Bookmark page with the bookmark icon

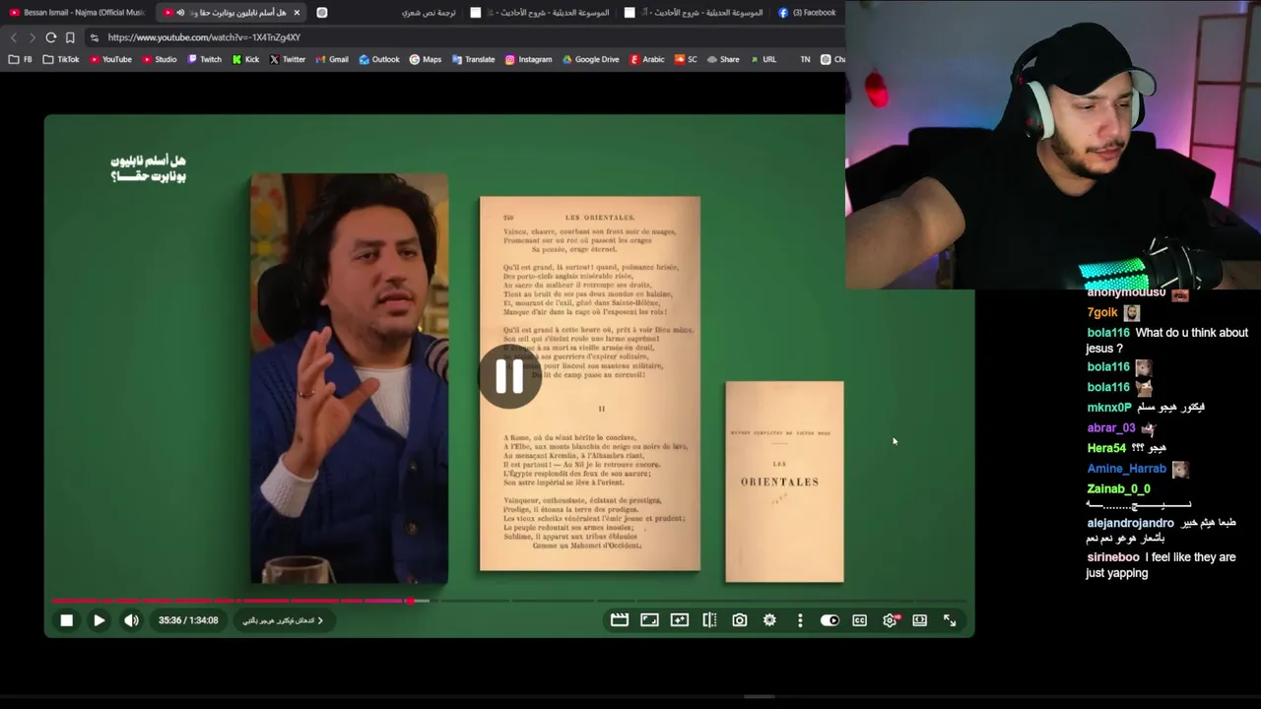tap(70, 37)
